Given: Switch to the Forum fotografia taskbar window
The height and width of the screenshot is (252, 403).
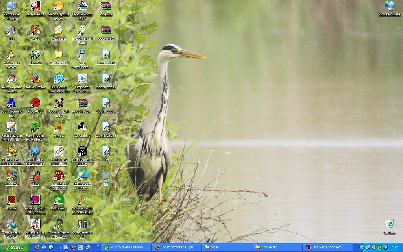Looking at the screenshot, I should click(176, 247).
